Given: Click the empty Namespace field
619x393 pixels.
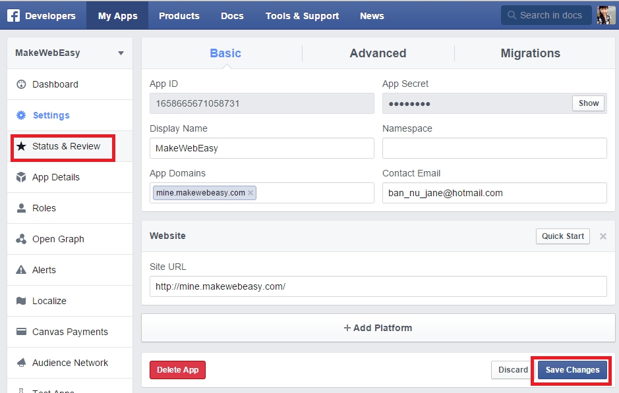Looking at the screenshot, I should pos(494,148).
